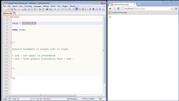Click the vertical scrollbar up arrow
This screenshot has width=179, height=101.
104,17
